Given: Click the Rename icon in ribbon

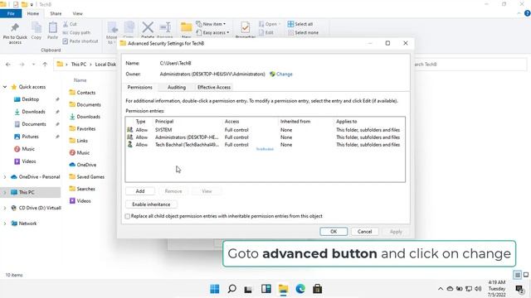Looking at the screenshot, I should click(165, 27).
